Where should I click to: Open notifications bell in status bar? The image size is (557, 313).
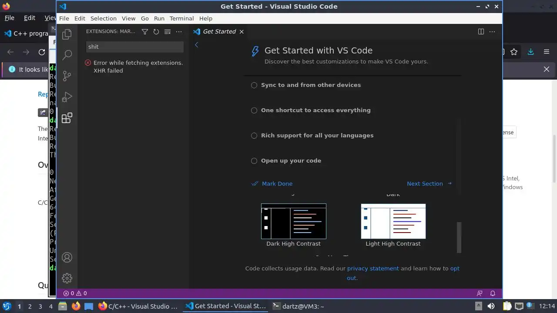[x=493, y=293]
